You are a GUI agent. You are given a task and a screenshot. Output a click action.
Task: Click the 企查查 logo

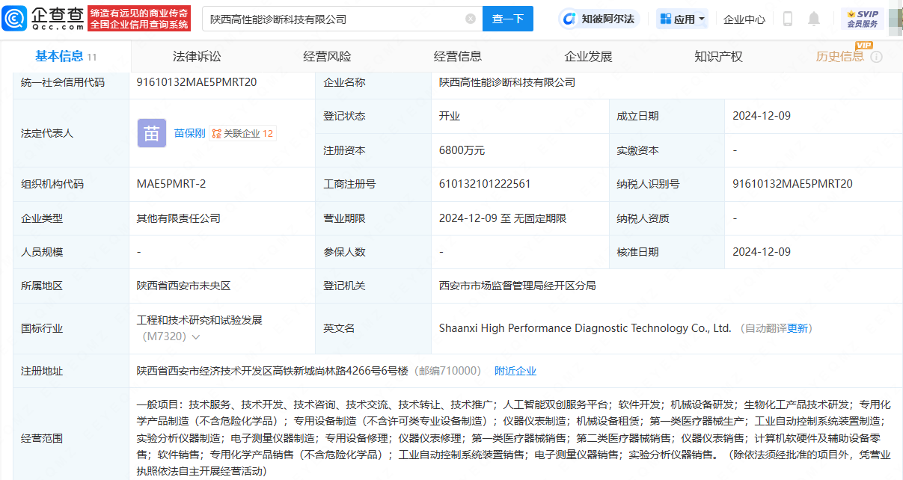tap(43, 19)
